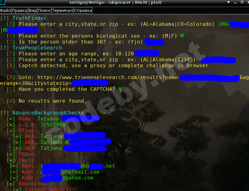Click the 'Captch detected' error line
Image resolution: width=249 pixels, height=191 pixels.
[107, 66]
